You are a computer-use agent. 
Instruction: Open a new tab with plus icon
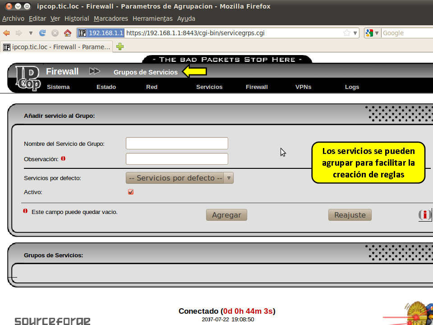click(120, 46)
